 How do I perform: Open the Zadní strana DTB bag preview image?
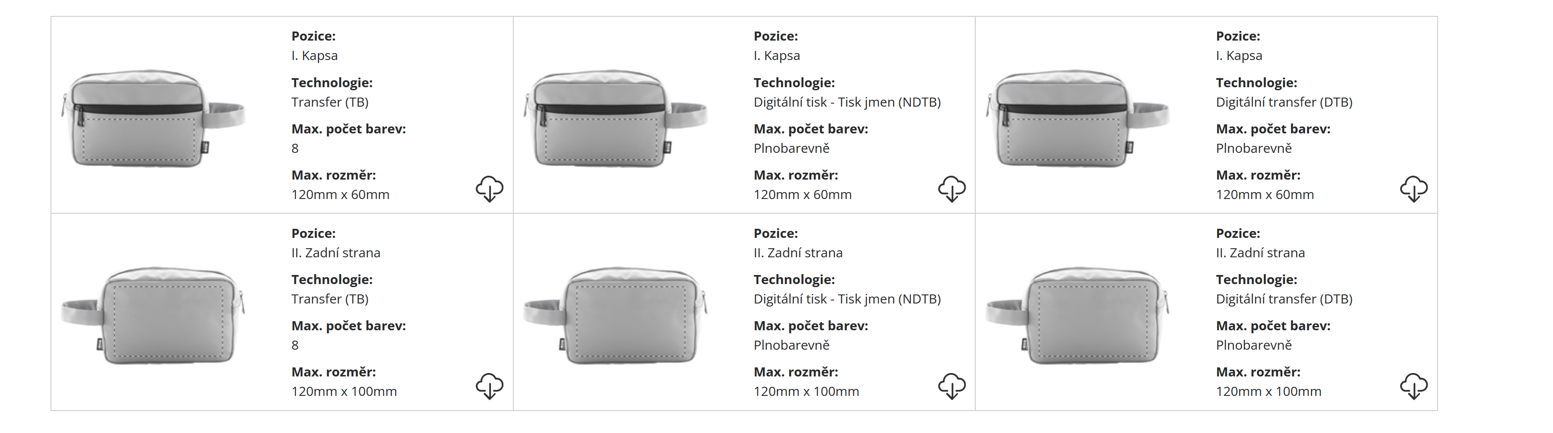point(1077,316)
